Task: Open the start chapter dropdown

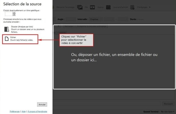Action: (109, 19)
